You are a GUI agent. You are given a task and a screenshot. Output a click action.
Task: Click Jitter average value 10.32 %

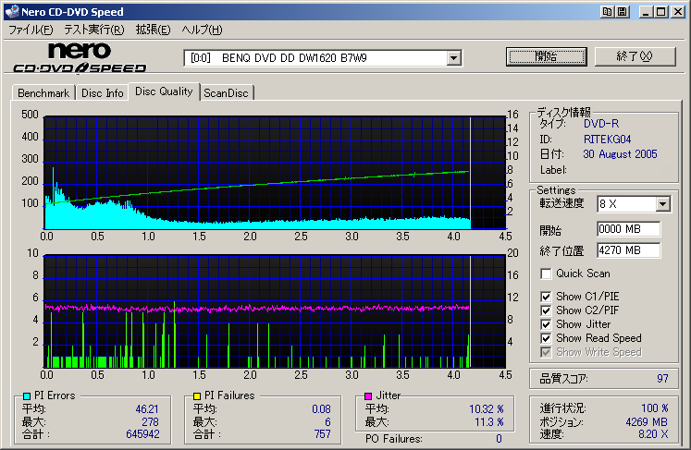click(487, 409)
